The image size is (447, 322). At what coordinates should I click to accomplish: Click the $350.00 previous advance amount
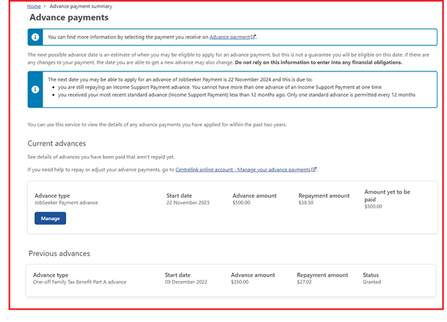point(240,282)
